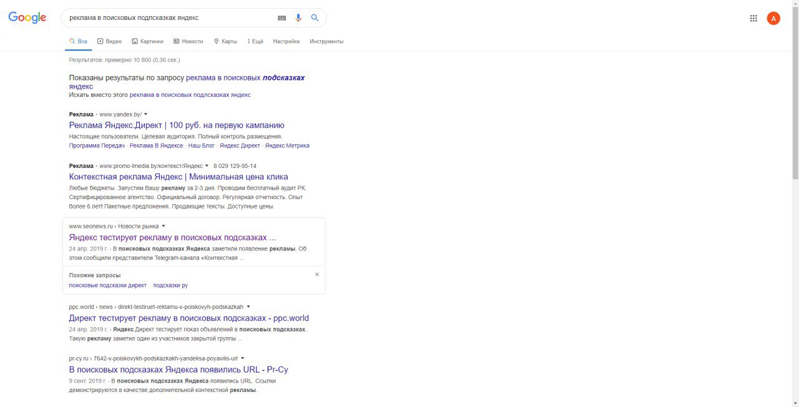Switch to the Картинки tab

(147, 41)
